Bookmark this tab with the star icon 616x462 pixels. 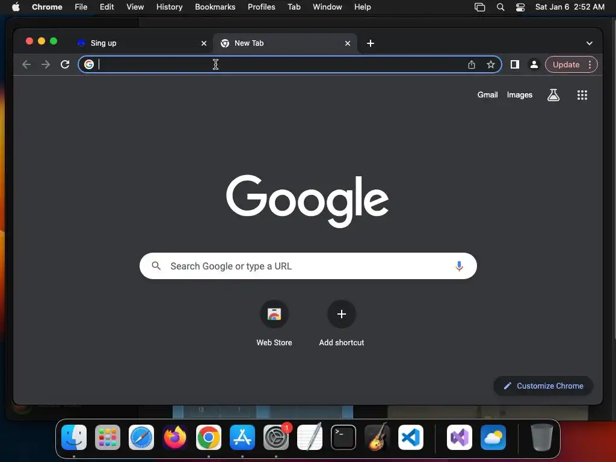(x=491, y=64)
